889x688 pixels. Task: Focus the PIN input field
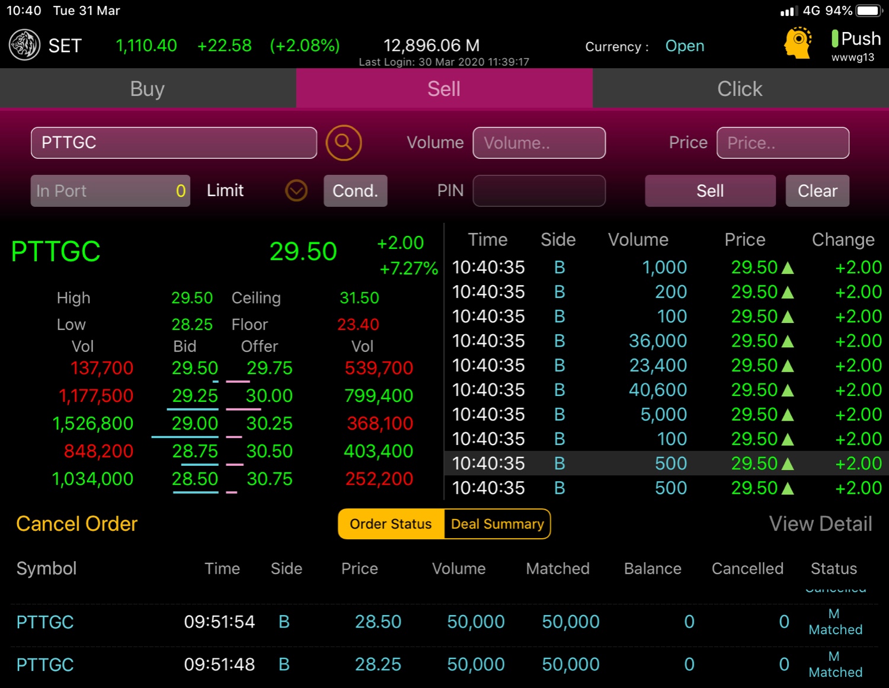[x=539, y=191]
